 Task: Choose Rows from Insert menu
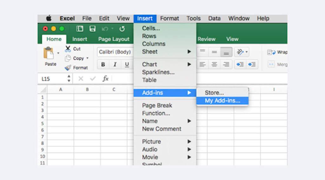pos(165,36)
